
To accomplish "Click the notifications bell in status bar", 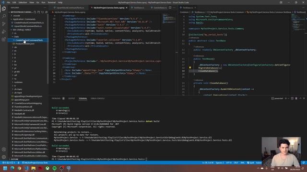I will [304, 162].
